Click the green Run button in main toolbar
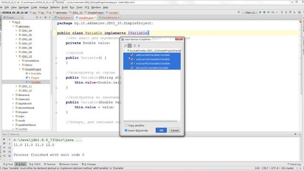304x171 pixels. pos(260,12)
